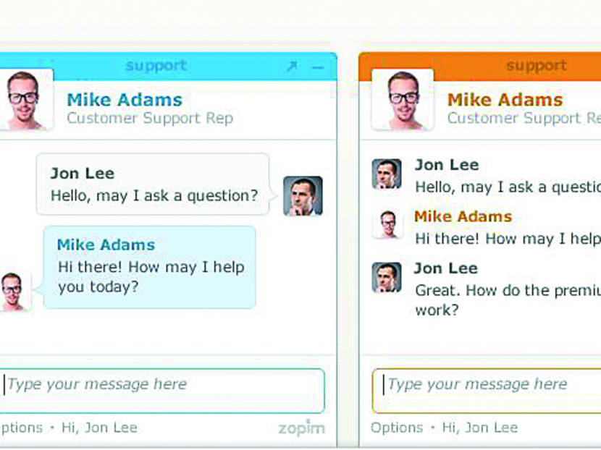Minimize the blue support chat window

click(316, 66)
